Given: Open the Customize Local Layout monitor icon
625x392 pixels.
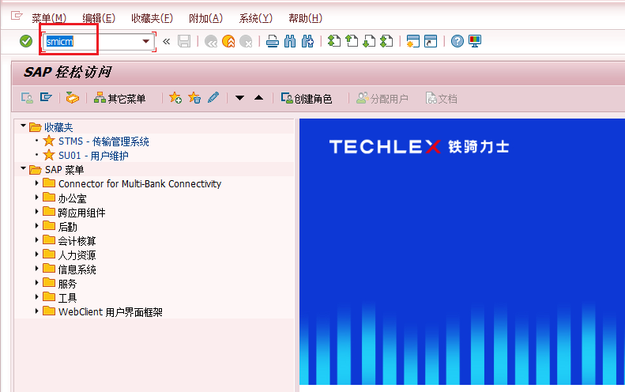Looking at the screenshot, I should [x=475, y=41].
